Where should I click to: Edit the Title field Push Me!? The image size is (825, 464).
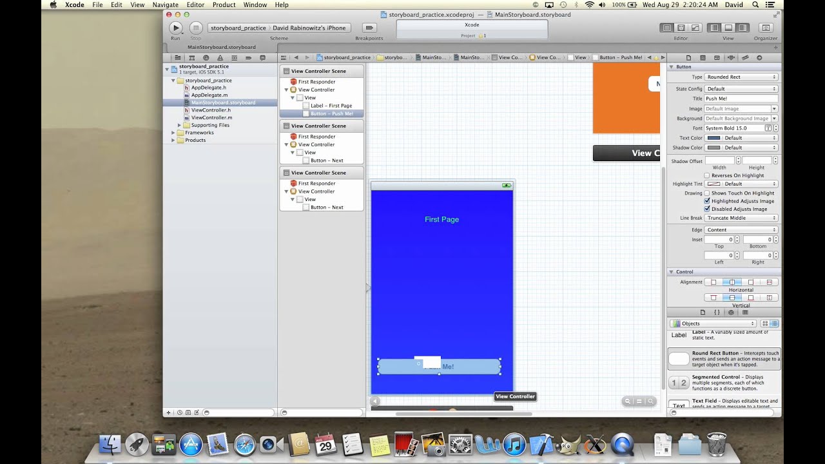click(741, 99)
